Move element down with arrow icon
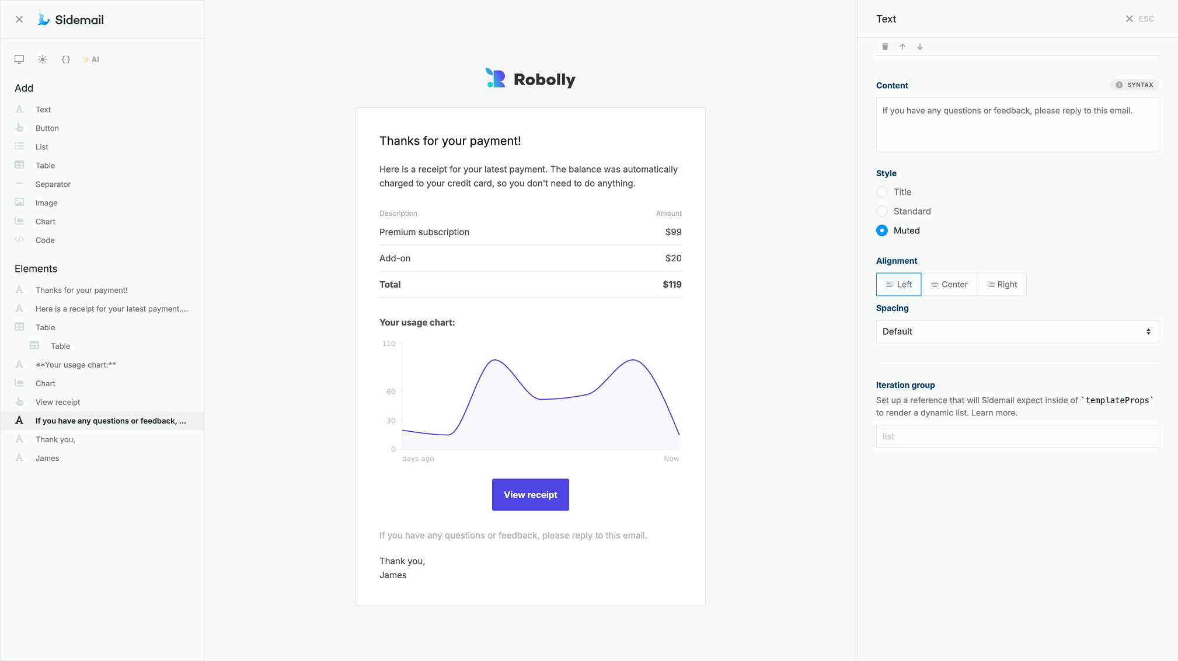 tap(920, 47)
